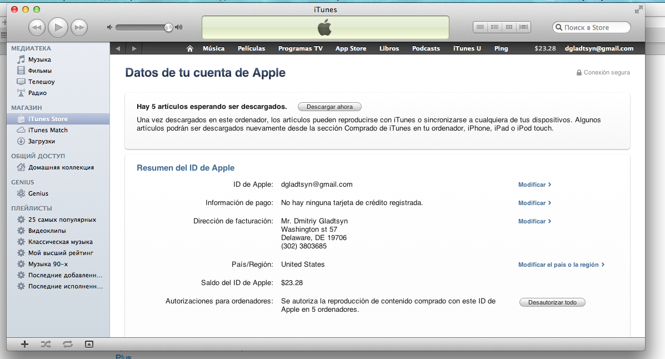Image resolution: width=665 pixels, height=359 pixels.
Task: Open playlist Последние исполненные
Action: (x=58, y=286)
